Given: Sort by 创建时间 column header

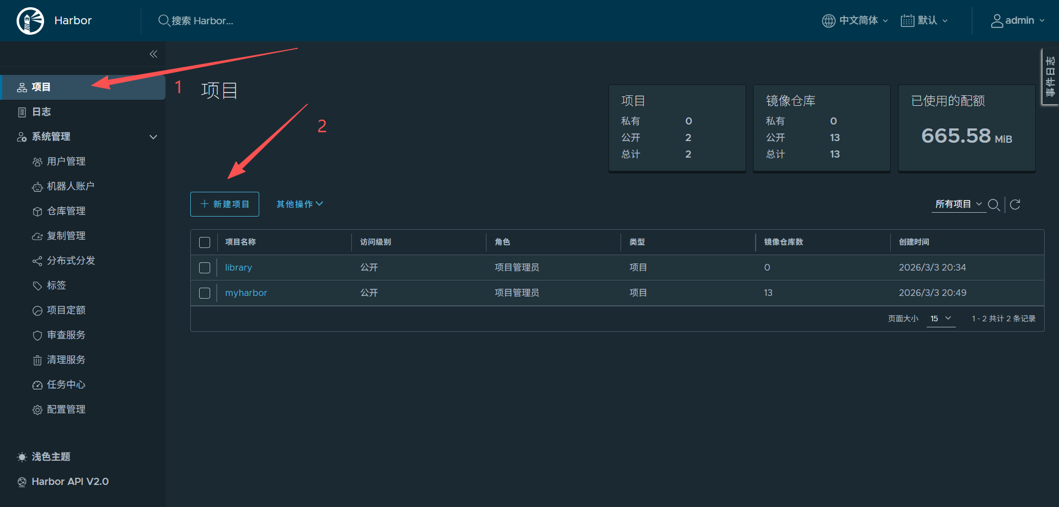Looking at the screenshot, I should pos(914,242).
